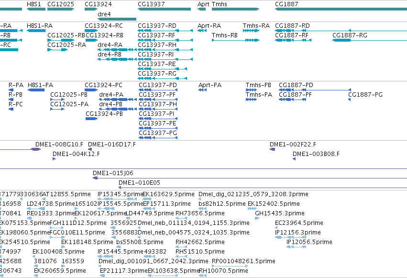The height and width of the screenshot is (278, 407).
Task: Click the dre4-RB transcript label
Action: [110, 55]
